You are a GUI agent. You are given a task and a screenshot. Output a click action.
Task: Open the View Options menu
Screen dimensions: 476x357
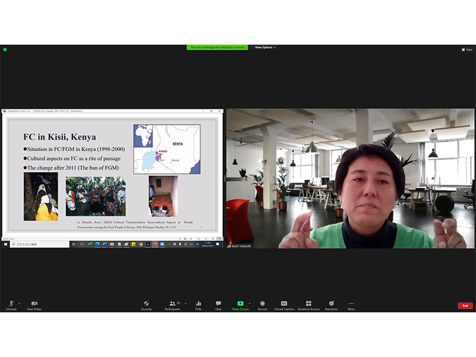(264, 47)
